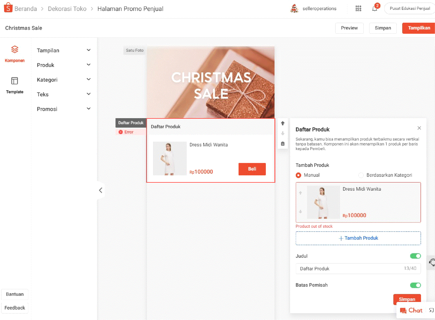
Task: Collapse the left sidebar with chevron
Action: coord(101,190)
